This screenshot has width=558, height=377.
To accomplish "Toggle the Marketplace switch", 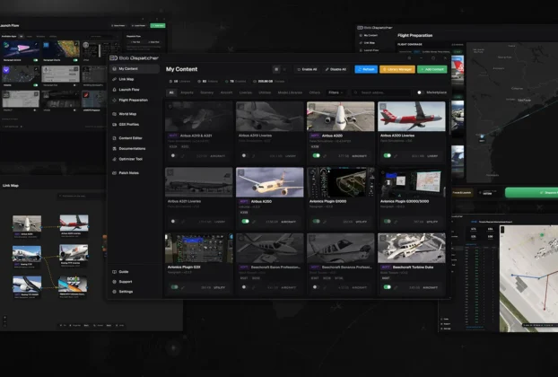I will click(x=420, y=92).
